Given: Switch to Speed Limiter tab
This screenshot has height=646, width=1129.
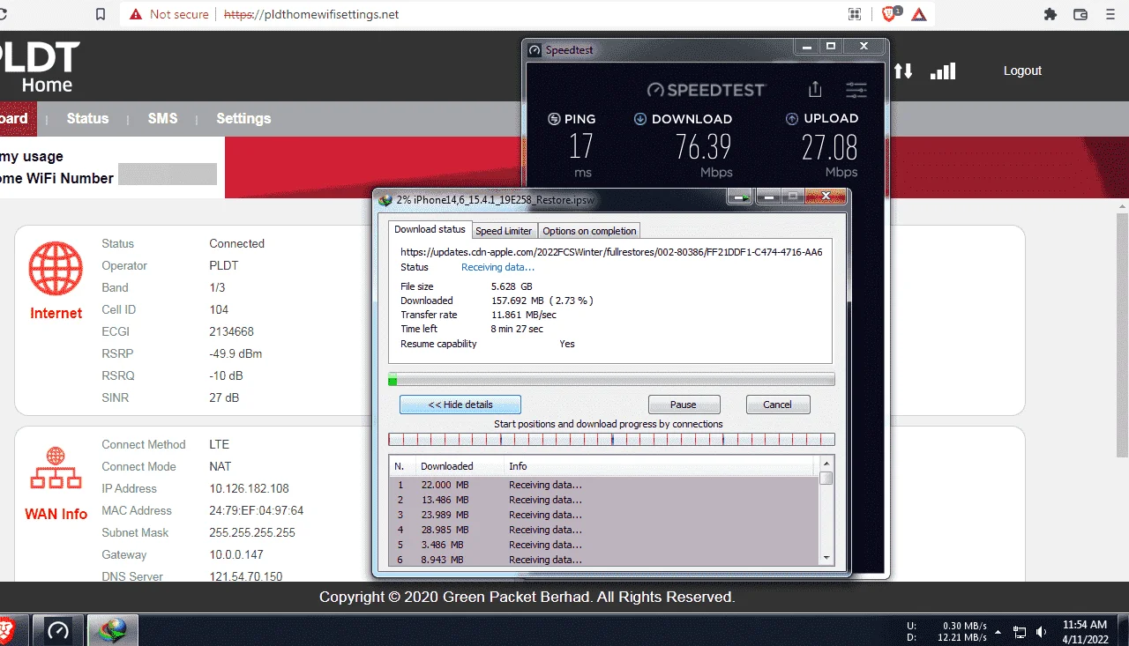Looking at the screenshot, I should [x=504, y=231].
